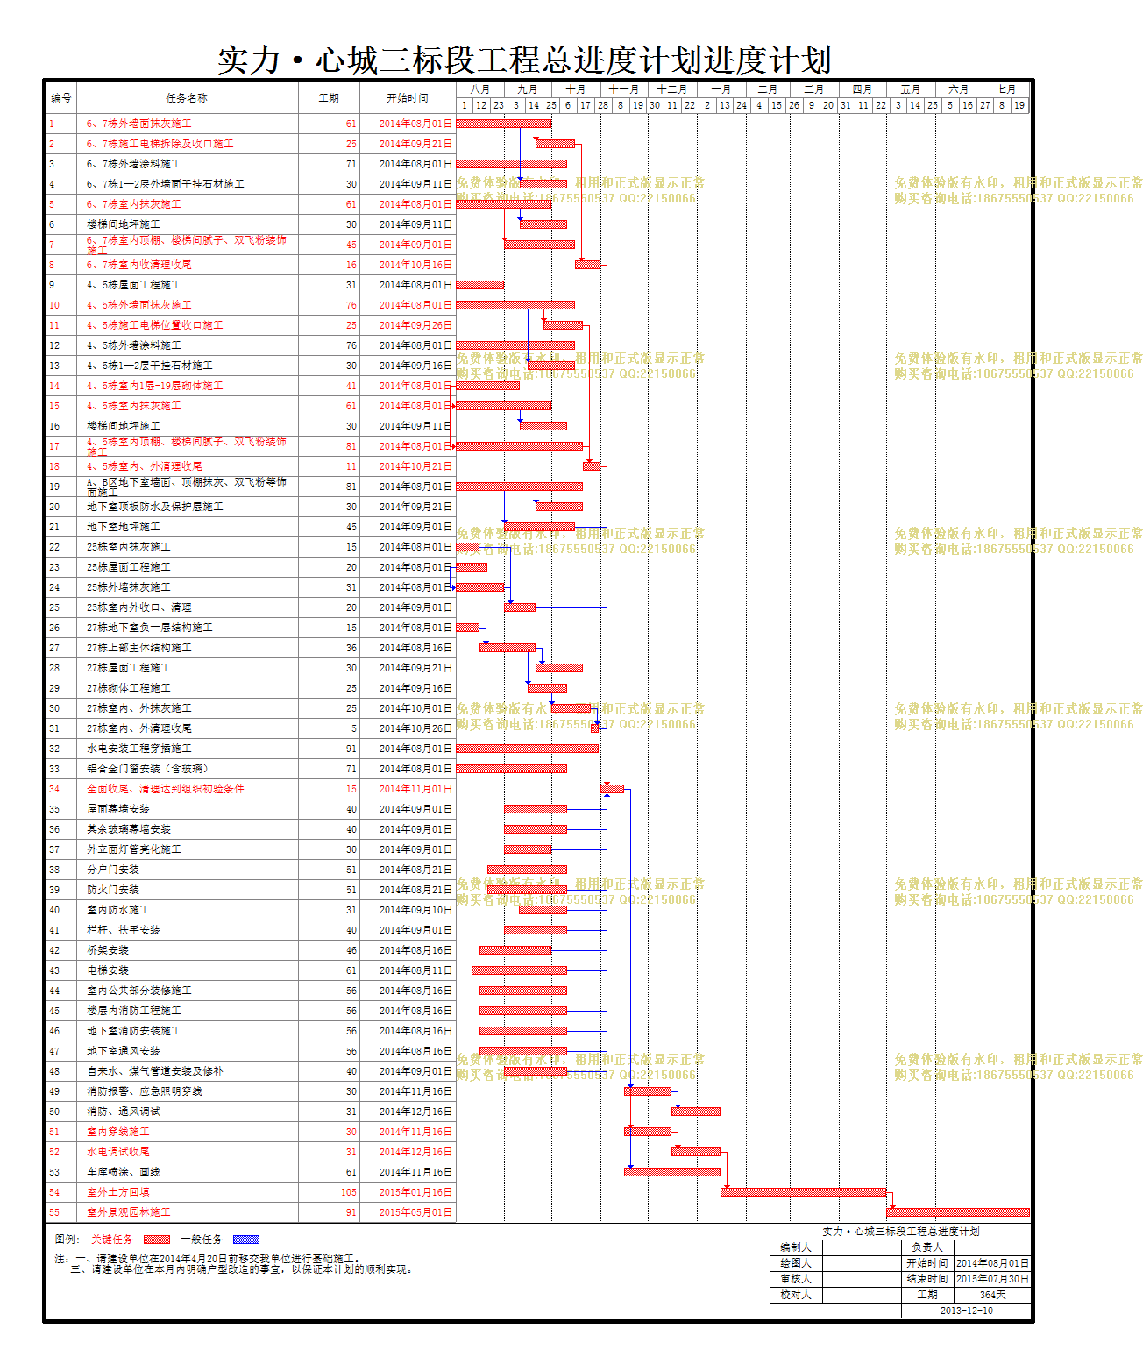Click the blue 一般任务 legend swatch

[246, 1240]
